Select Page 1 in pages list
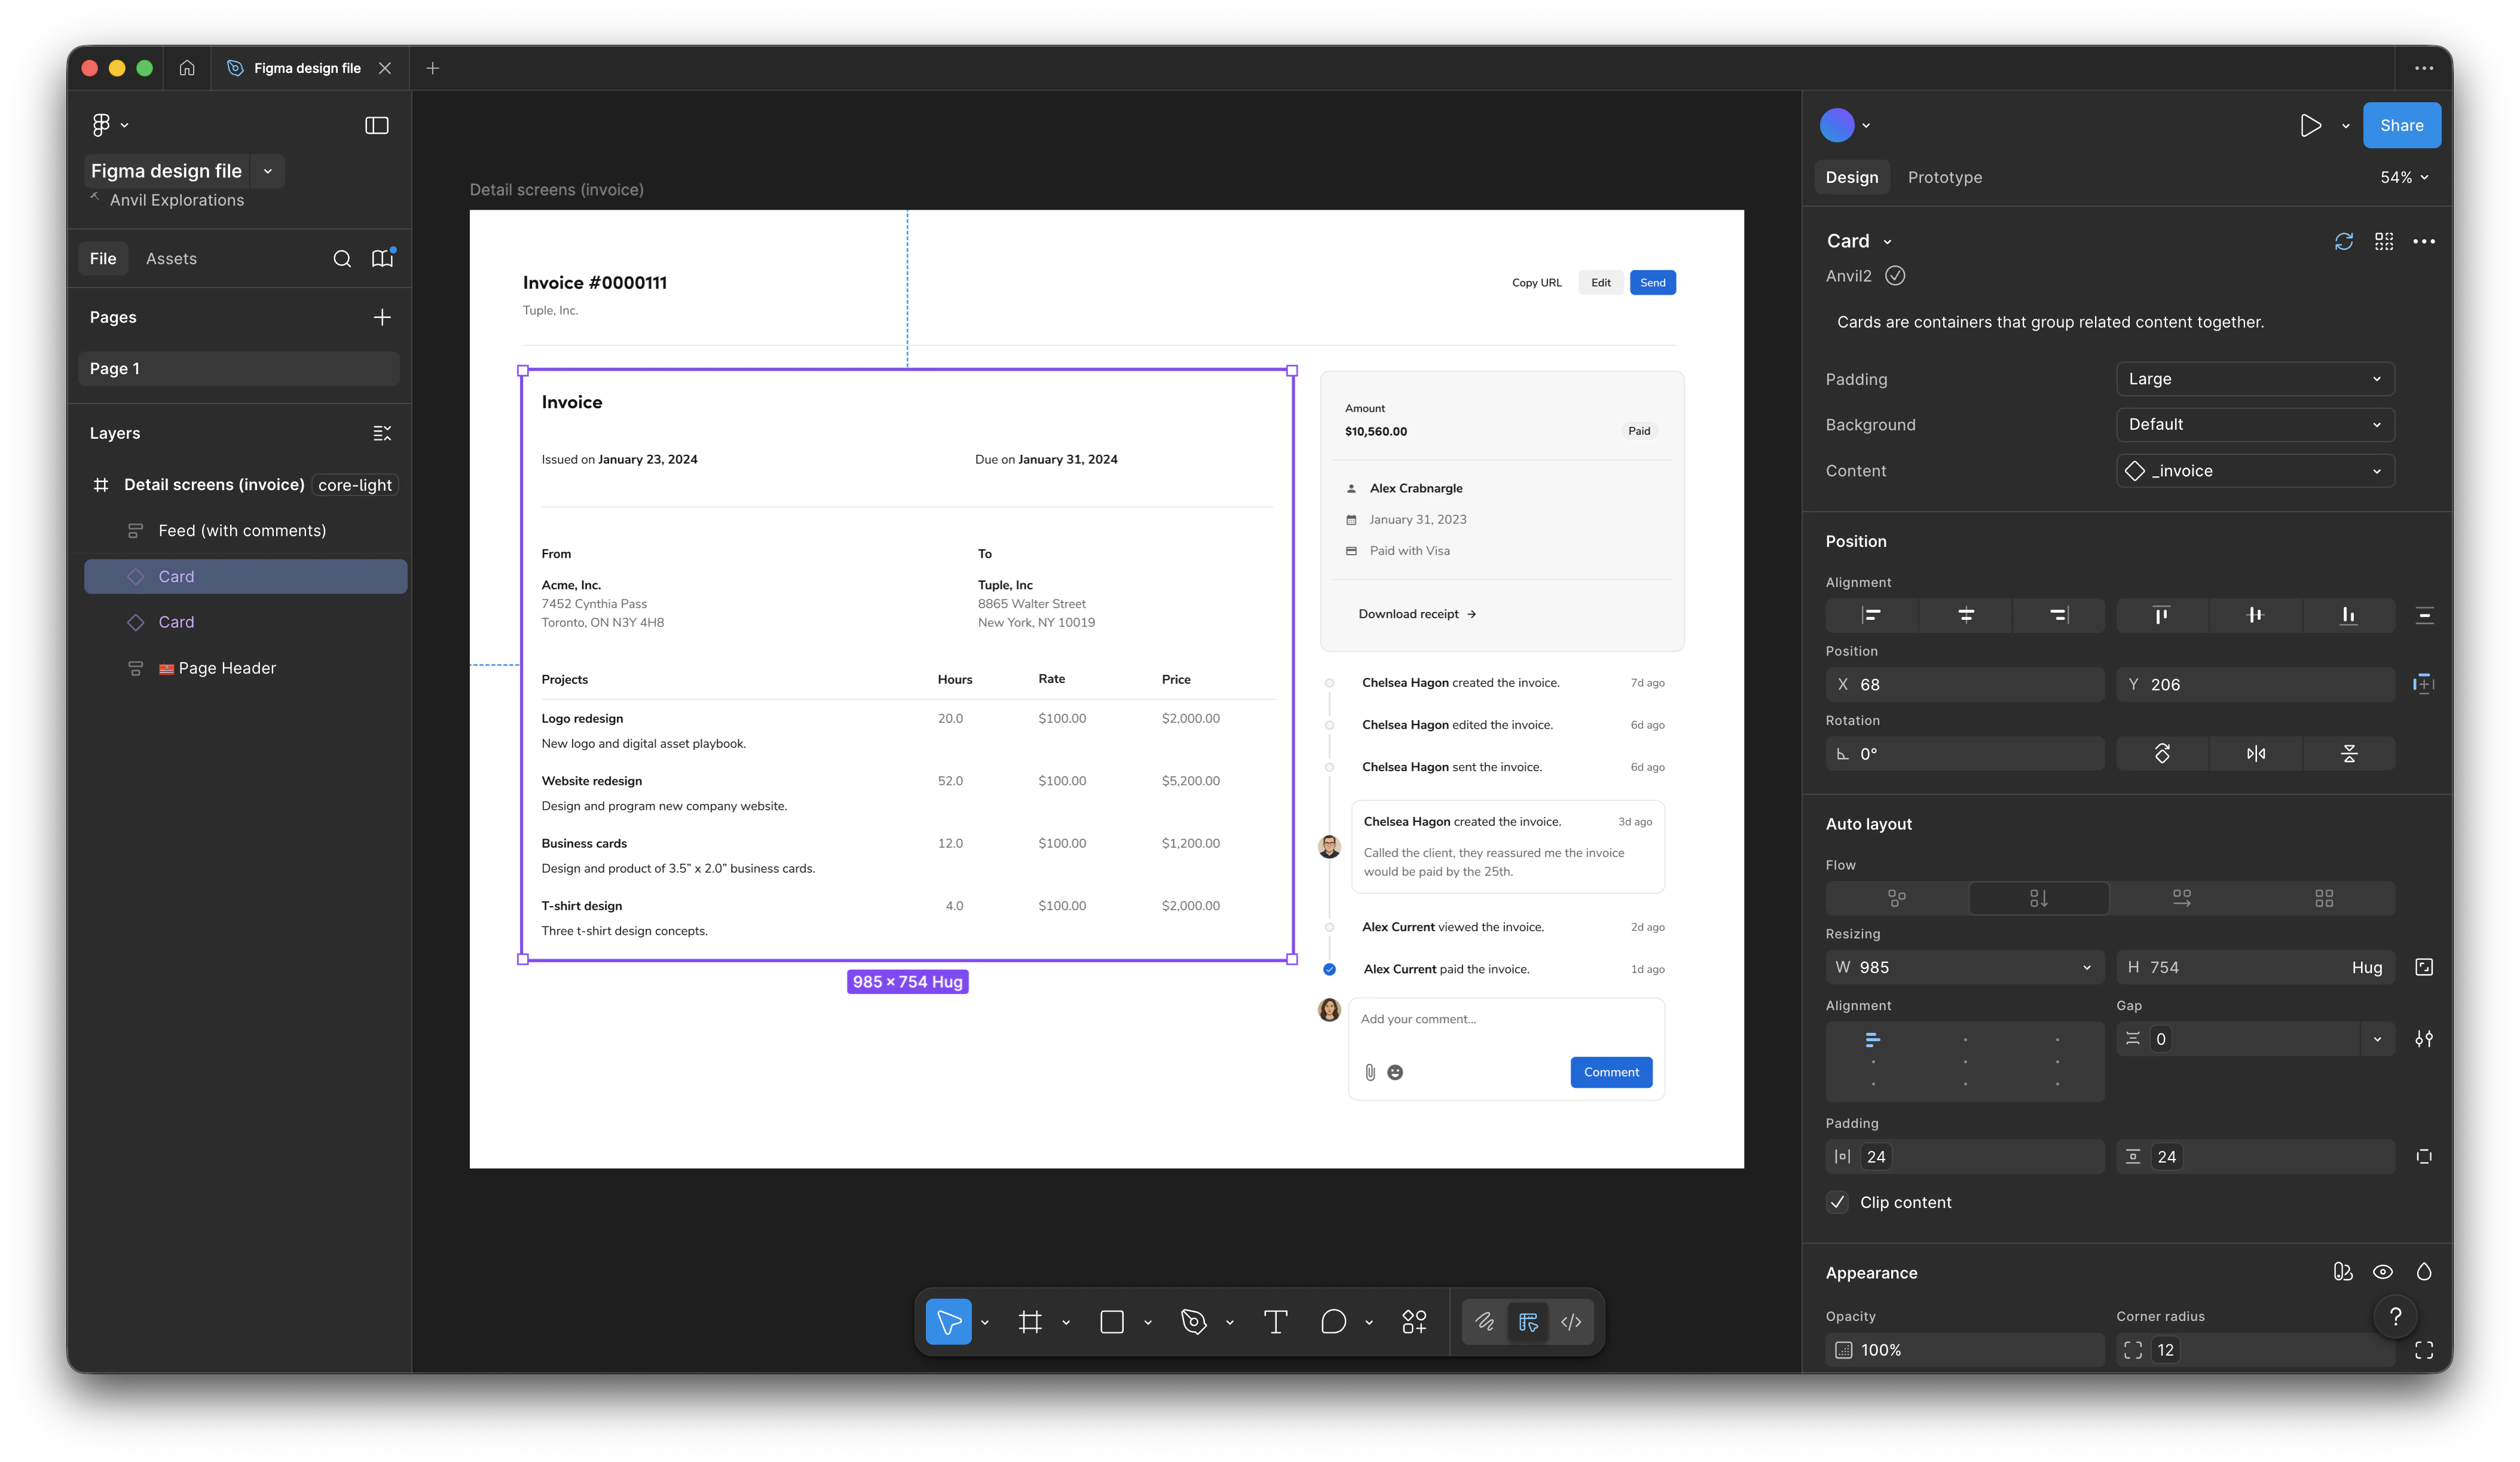Viewport: 2520px width, 1462px height. (x=239, y=368)
